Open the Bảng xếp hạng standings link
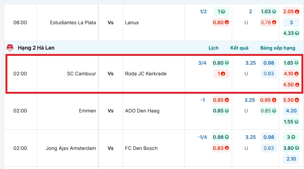Screen dimensions: 304x169 tap(278, 48)
